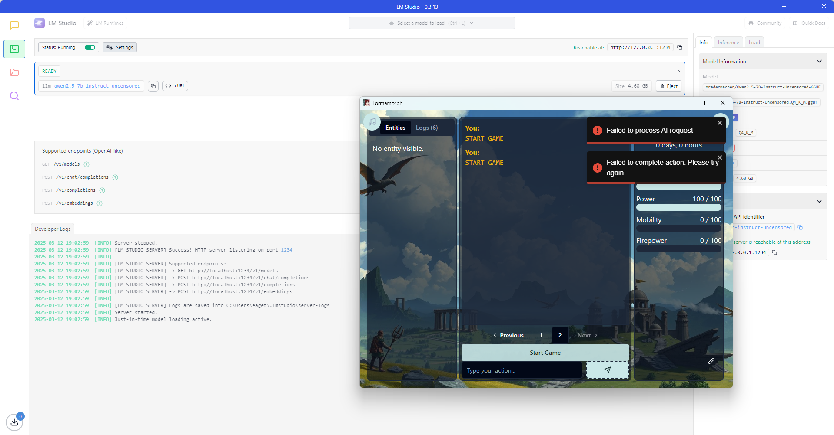
Task: Dismiss the 'Failed to process AI request' notification
Action: [x=720, y=123]
